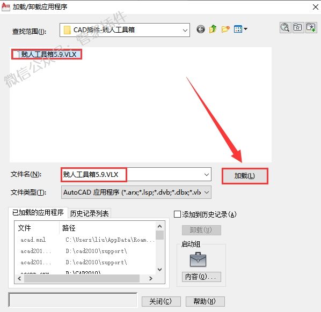Open the Views menu icon
321x312 pixels.
[240, 29]
